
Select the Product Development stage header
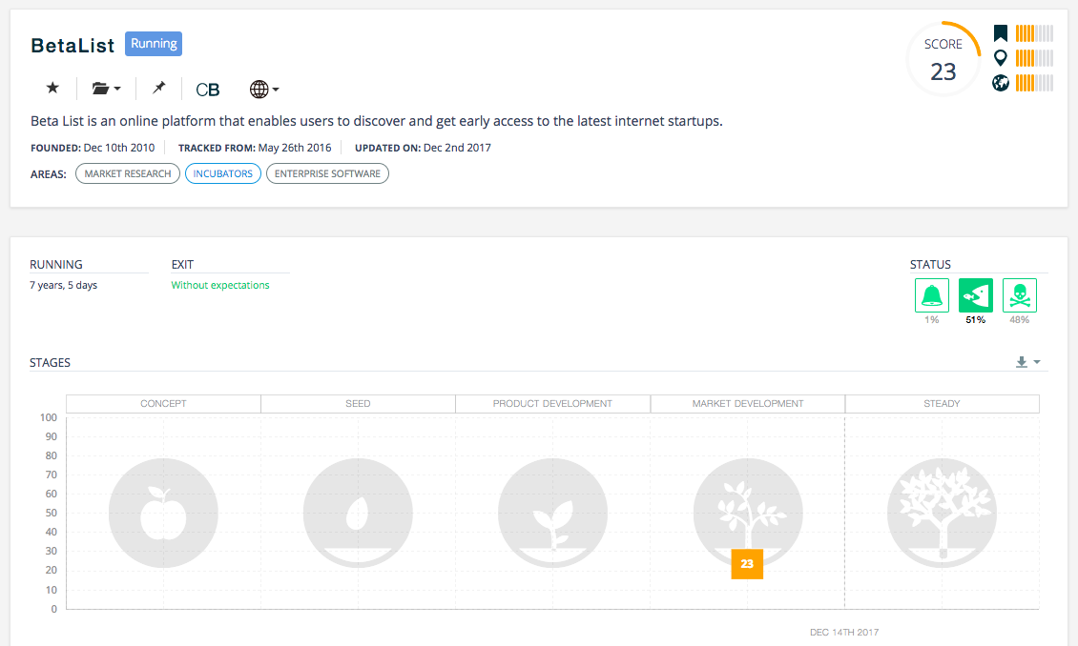click(552, 404)
